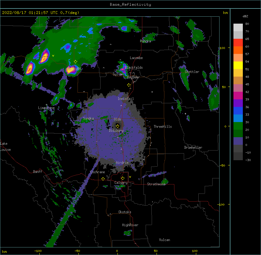Click the km unit label above the vertical axis

point(226,13)
